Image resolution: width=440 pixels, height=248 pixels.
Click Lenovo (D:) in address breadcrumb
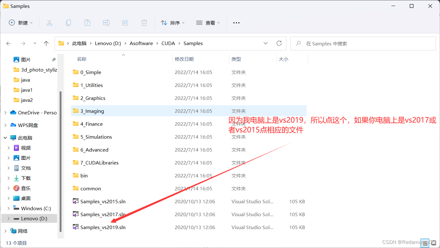pos(108,43)
